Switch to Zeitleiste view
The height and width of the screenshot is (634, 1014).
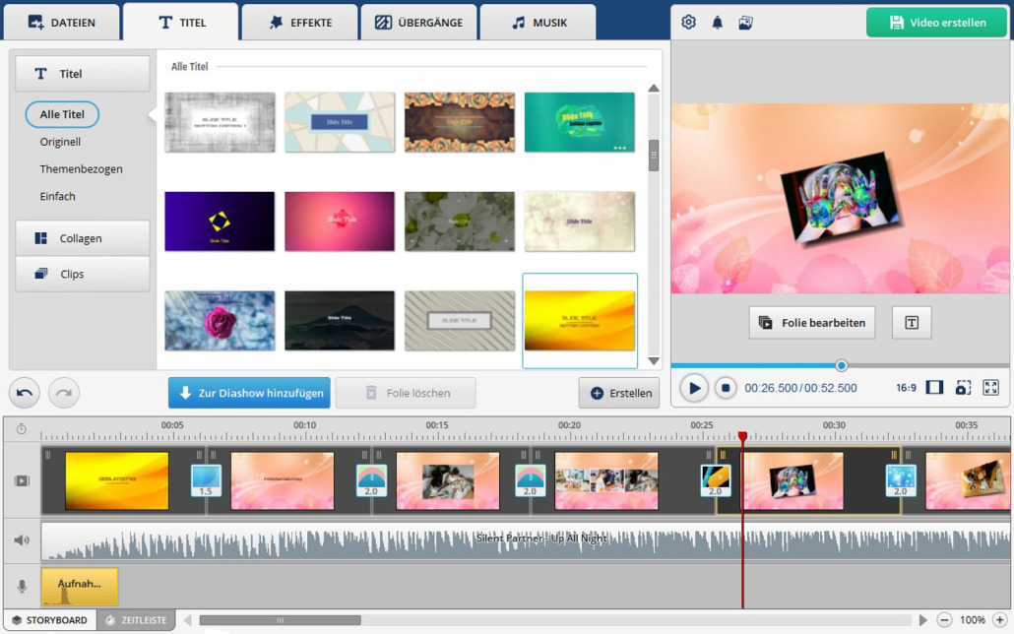137,620
